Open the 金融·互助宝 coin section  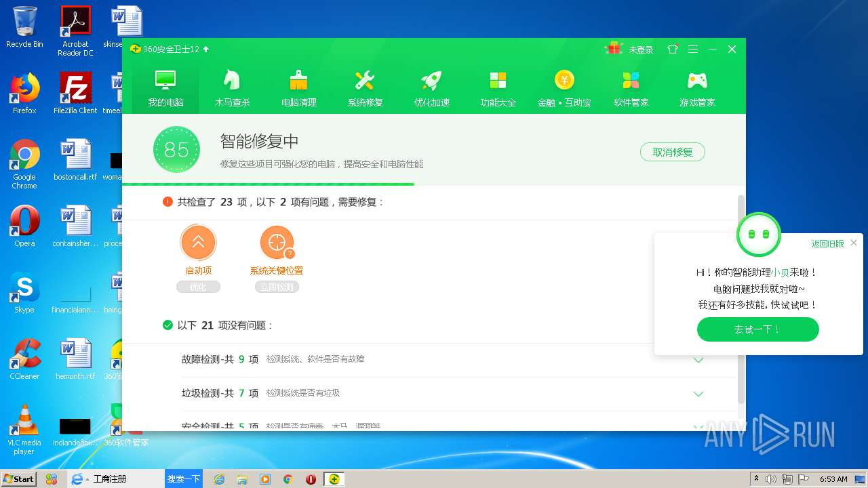(x=564, y=88)
